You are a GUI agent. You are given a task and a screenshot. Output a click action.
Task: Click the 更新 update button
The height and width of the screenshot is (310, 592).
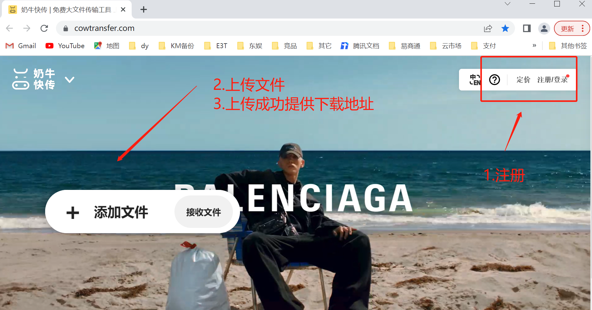pos(567,29)
